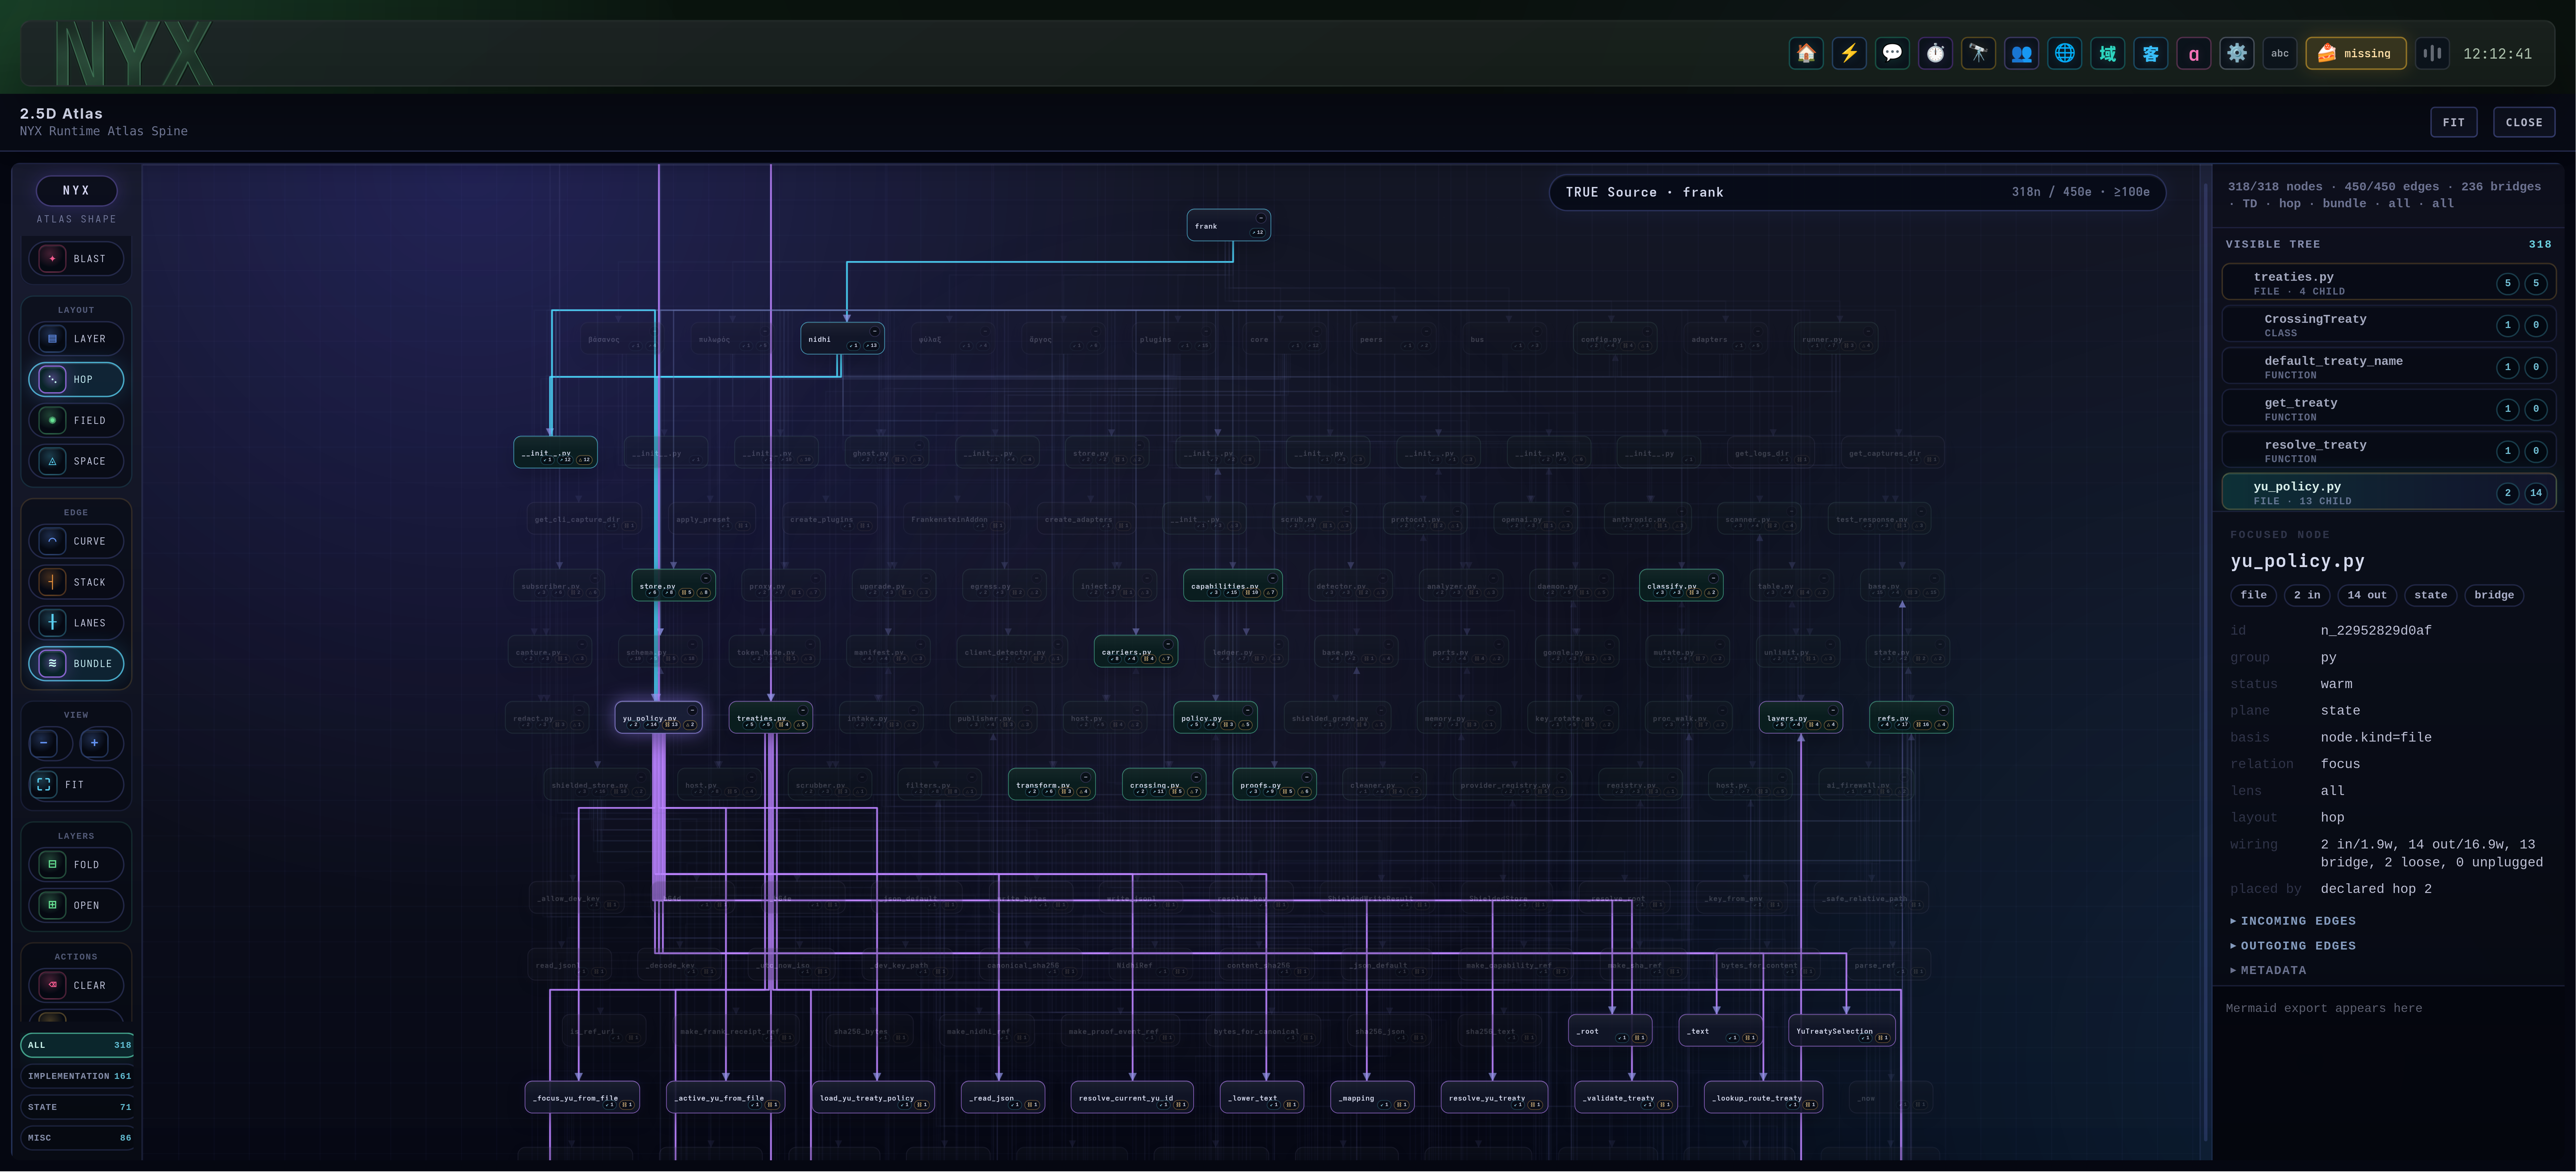Click the FOLD layers button
The width and height of the screenshot is (2576, 1172).
76,864
